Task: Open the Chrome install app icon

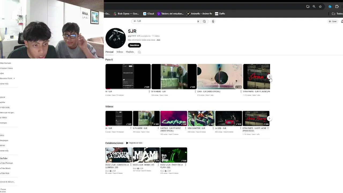Action: (308, 6)
